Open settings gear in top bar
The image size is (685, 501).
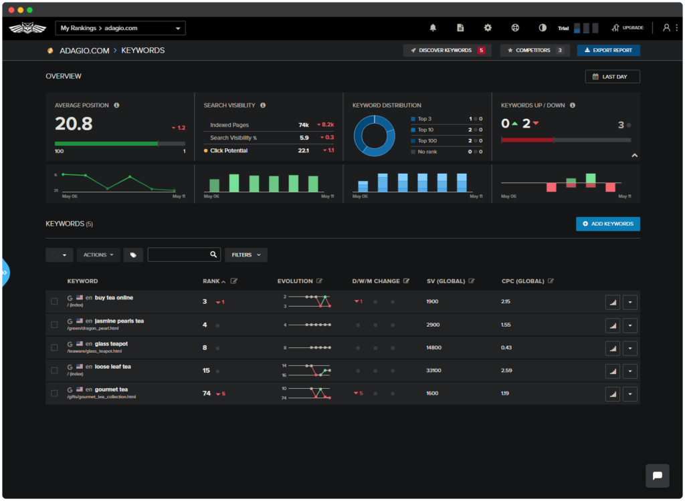coord(488,28)
